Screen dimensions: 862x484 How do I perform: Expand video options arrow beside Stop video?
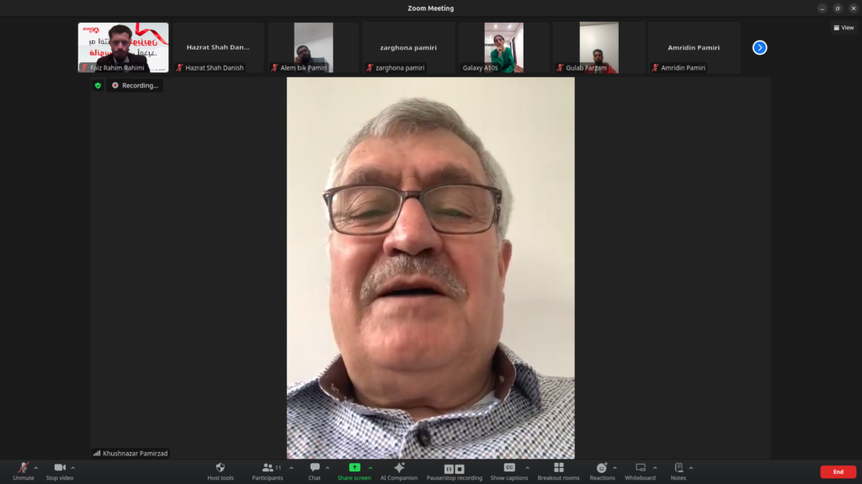pyautogui.click(x=73, y=467)
